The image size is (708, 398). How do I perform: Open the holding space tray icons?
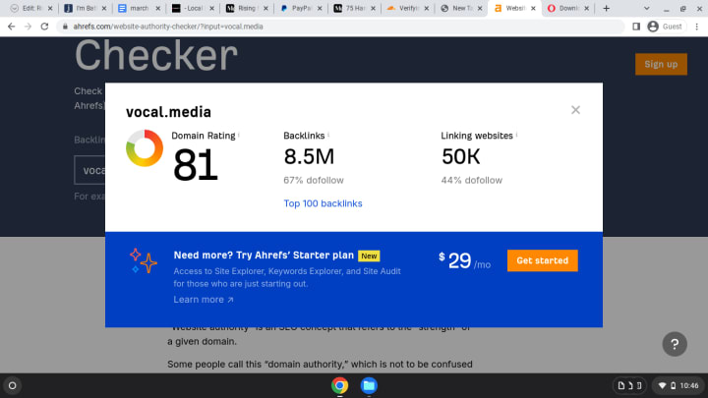click(629, 386)
